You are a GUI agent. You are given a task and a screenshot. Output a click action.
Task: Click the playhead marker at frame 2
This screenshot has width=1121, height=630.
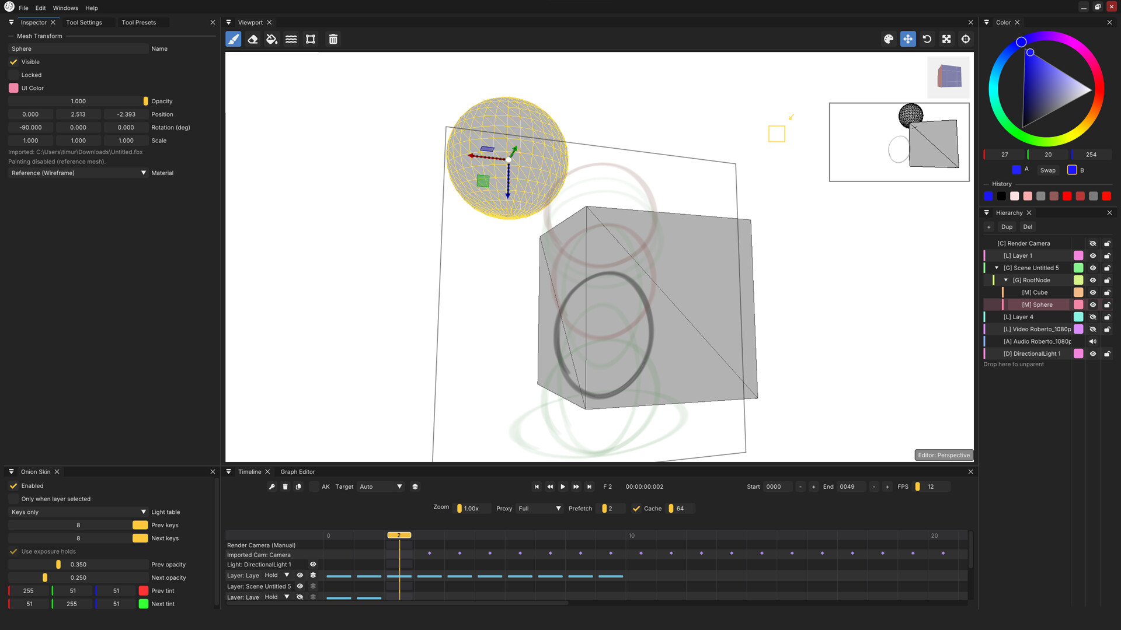[x=399, y=535]
